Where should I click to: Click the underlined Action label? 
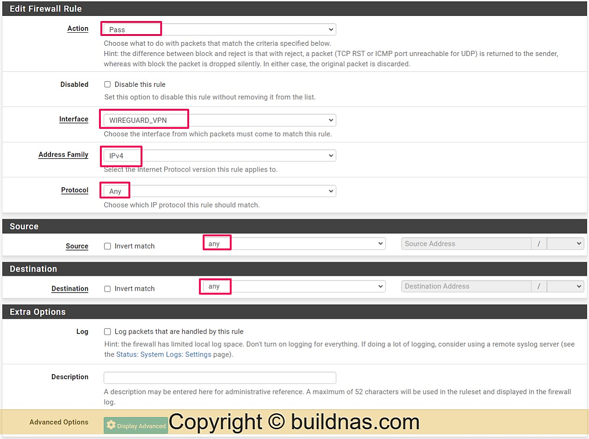(78, 28)
